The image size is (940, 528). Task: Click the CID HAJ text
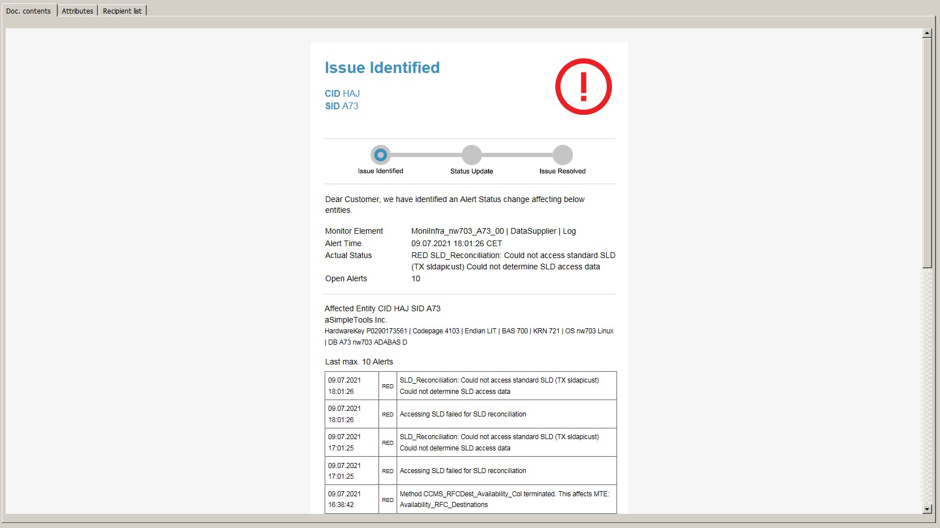tap(342, 93)
